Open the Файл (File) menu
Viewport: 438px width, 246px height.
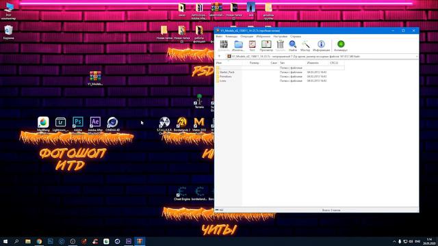click(219, 36)
